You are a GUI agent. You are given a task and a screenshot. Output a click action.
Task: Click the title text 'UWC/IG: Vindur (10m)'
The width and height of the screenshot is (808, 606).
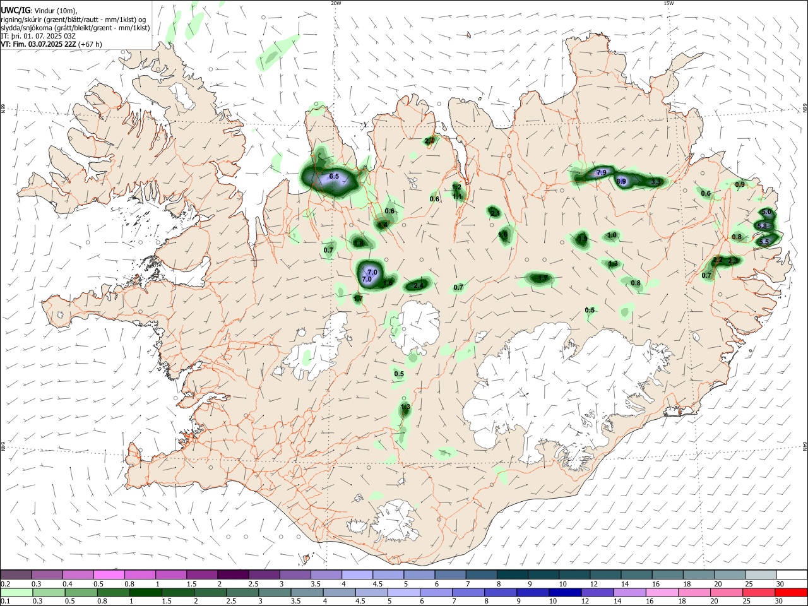(x=39, y=11)
